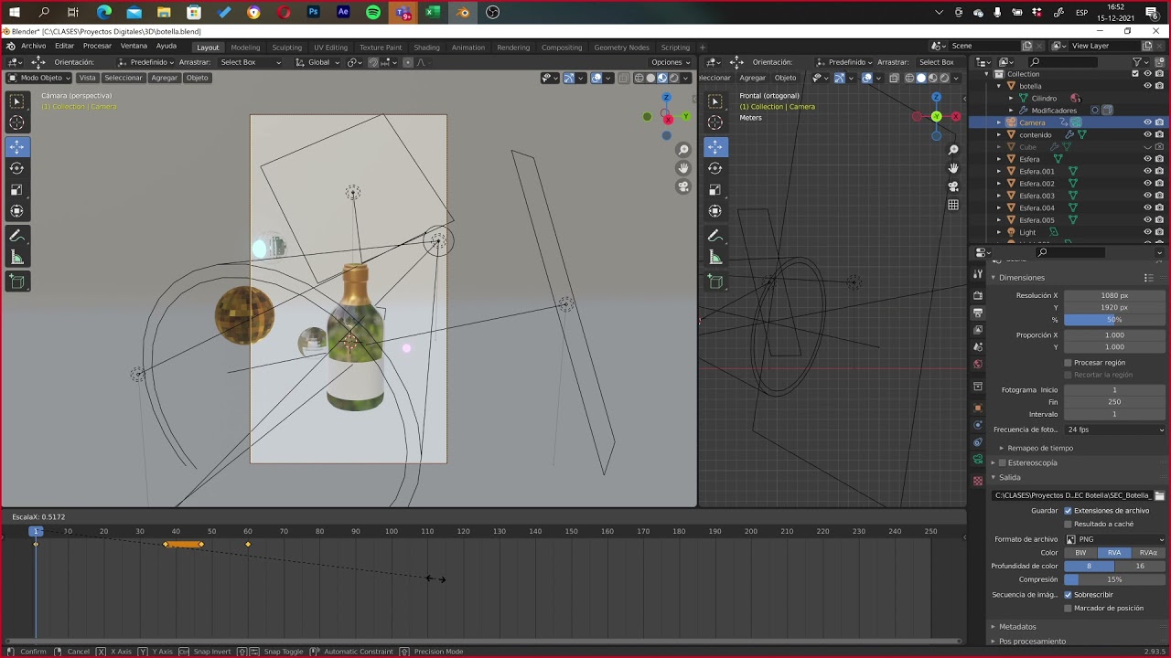Screen dimensions: 1171x658
Task: Choose the Measure tool in left viewport
Action: click(16, 258)
